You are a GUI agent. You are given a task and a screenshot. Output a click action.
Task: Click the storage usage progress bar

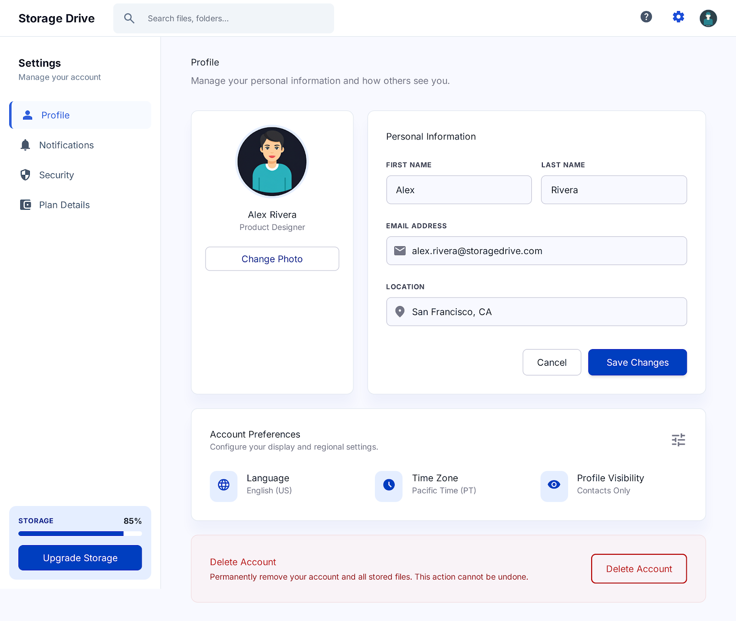80,534
